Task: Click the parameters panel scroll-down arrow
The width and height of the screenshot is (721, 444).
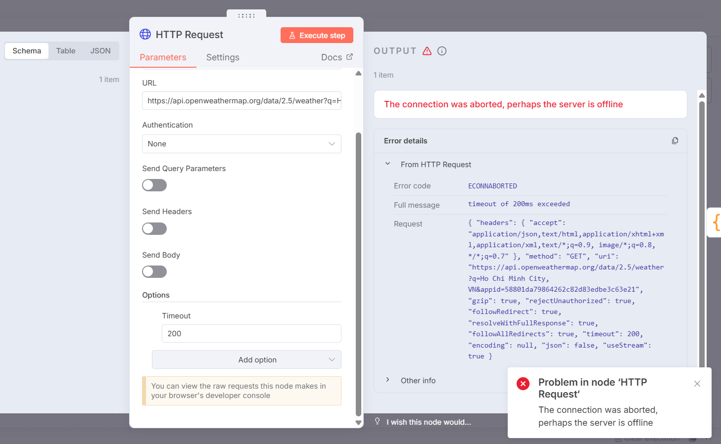Action: tap(358, 423)
